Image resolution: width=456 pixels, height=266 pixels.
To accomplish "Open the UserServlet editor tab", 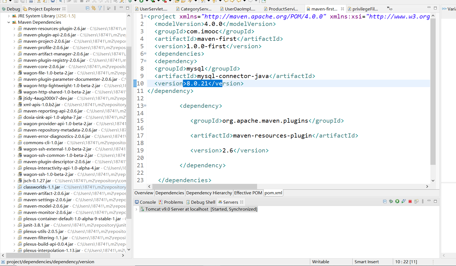I will tap(151, 9).
